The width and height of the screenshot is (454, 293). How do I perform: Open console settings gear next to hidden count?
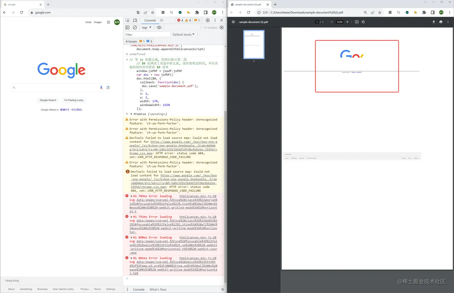222,28
